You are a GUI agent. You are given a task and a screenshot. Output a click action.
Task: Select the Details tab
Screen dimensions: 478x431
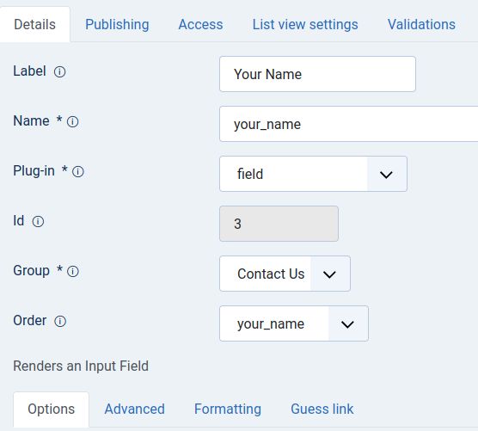point(34,24)
